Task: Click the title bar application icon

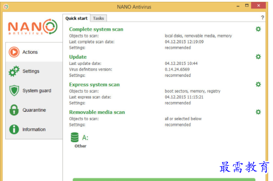Action: (6, 7)
